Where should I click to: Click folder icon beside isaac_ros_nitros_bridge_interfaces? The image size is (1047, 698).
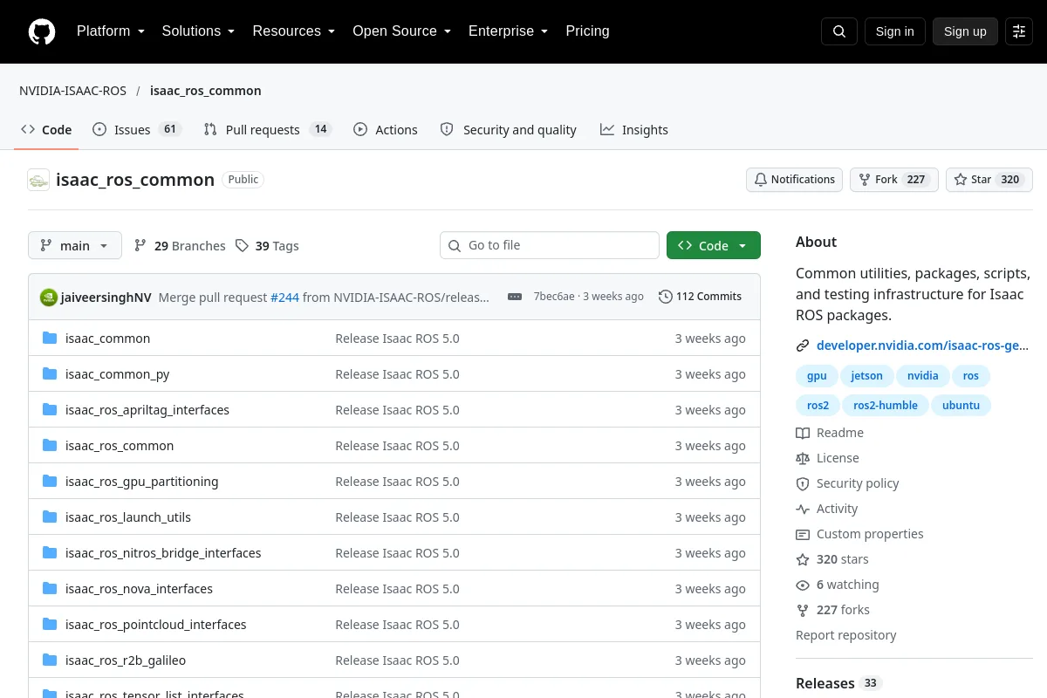click(x=50, y=553)
